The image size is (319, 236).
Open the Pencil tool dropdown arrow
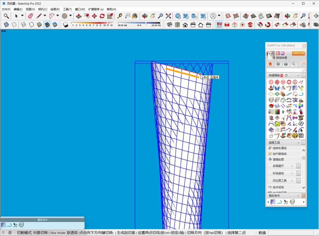tap(45, 16)
